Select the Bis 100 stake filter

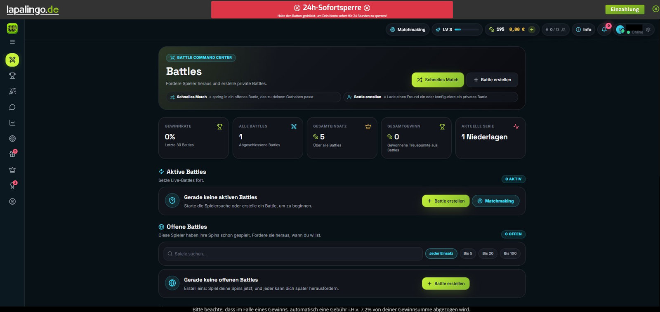510,253
